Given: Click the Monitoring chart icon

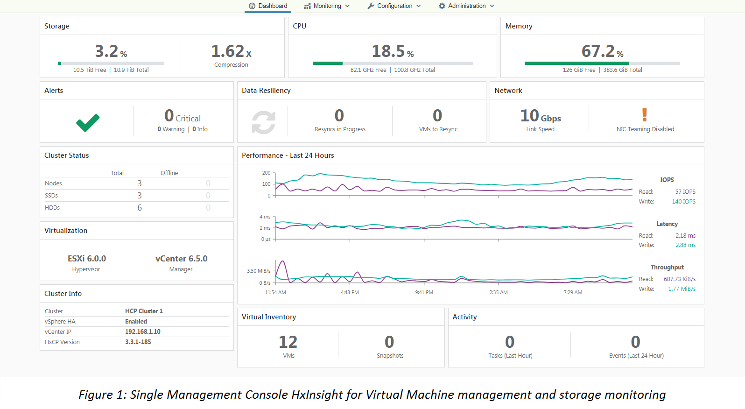Looking at the screenshot, I should 307,6.
